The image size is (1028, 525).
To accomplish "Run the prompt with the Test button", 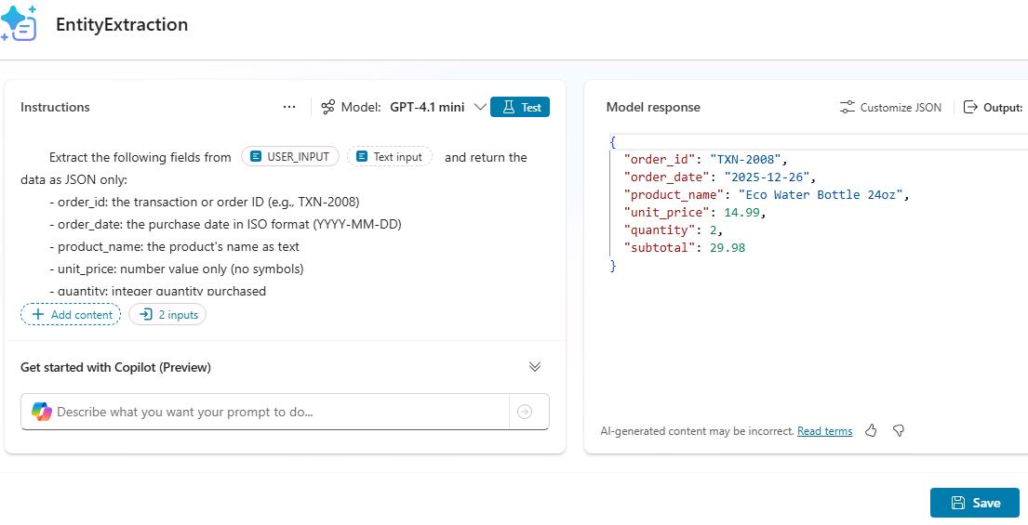I will coord(520,108).
